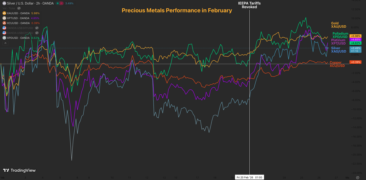Click the Fri 20 Feb '26 date label
Screen dimensions: 366x180
249,177
